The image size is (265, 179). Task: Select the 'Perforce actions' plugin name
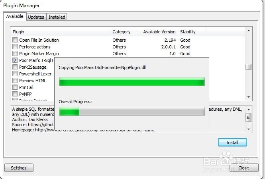35,47
